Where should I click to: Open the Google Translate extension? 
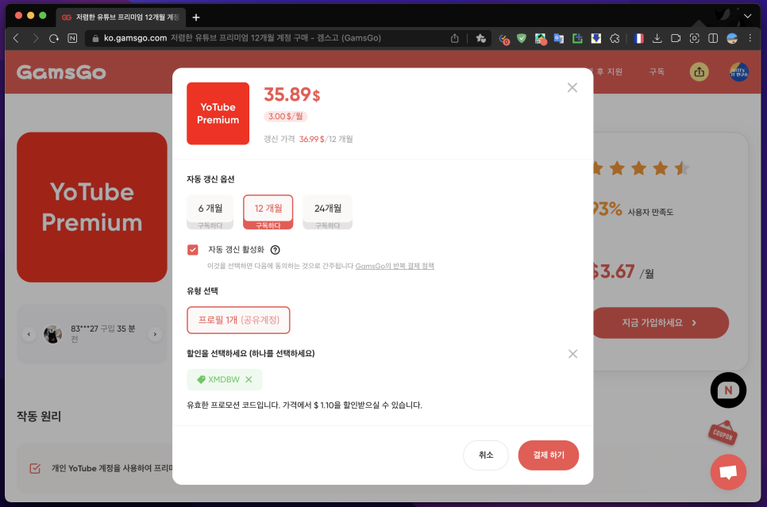tap(559, 38)
